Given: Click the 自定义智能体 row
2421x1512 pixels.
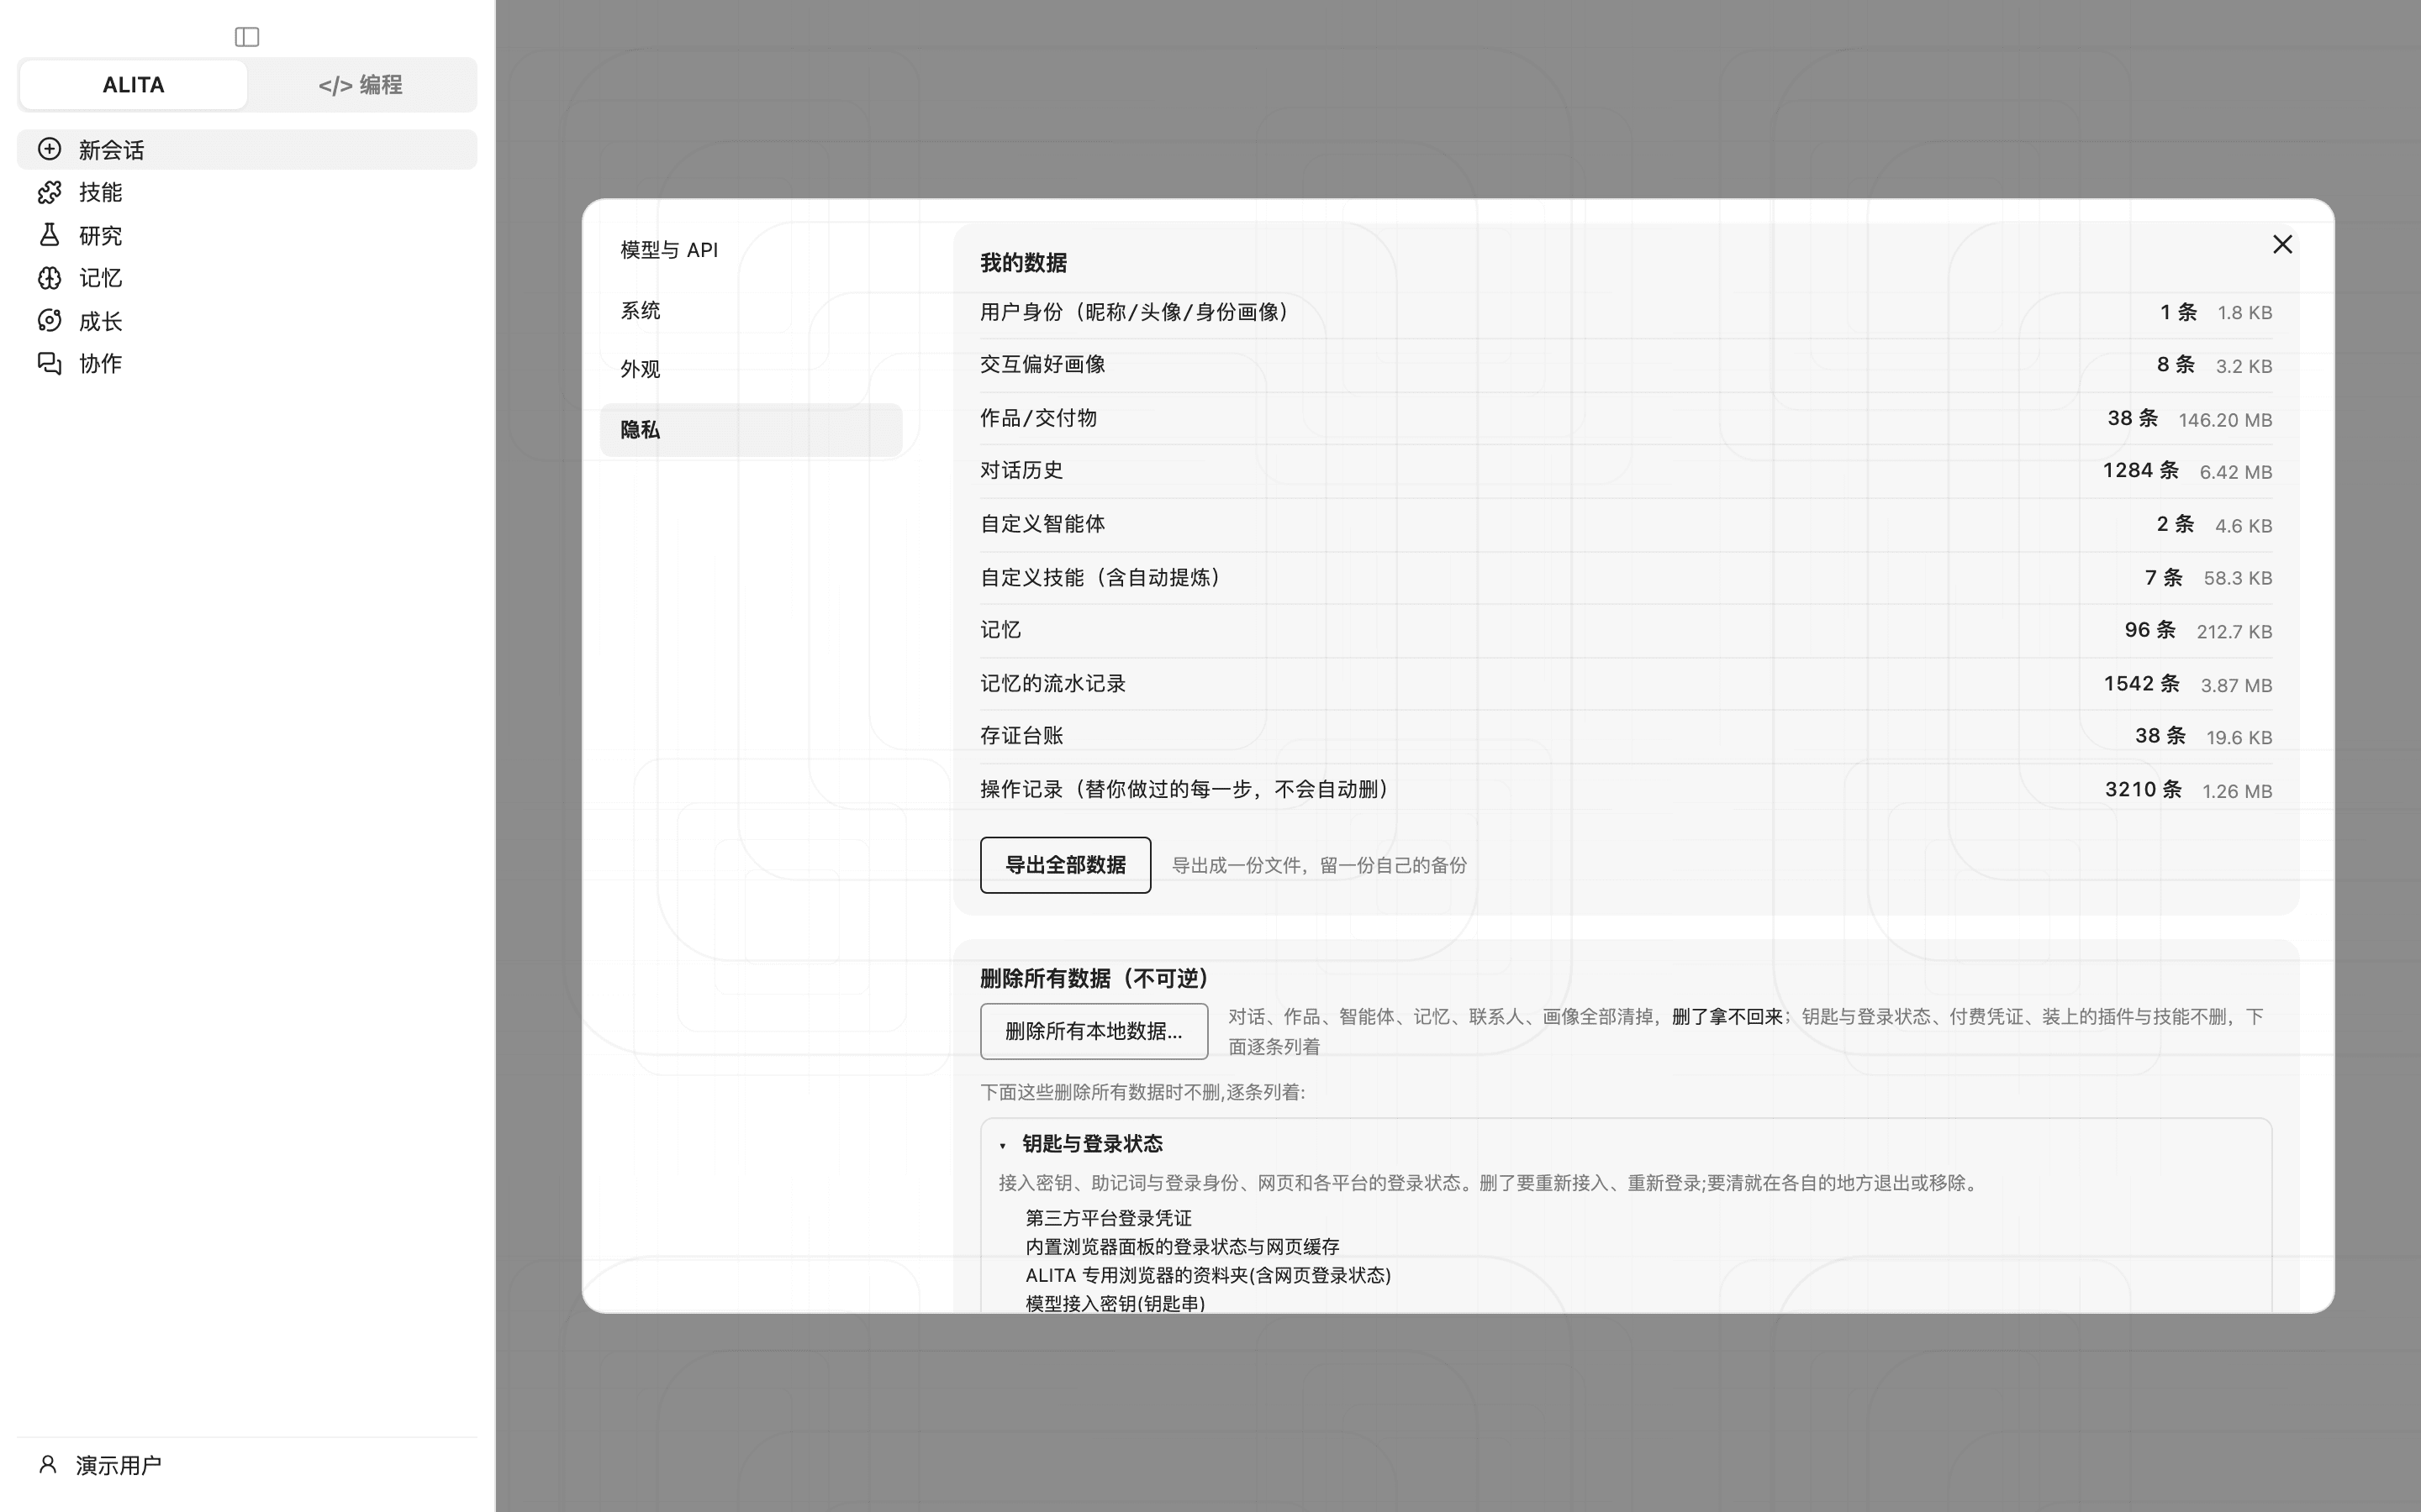Looking at the screenshot, I should pyautogui.click(x=1626, y=524).
